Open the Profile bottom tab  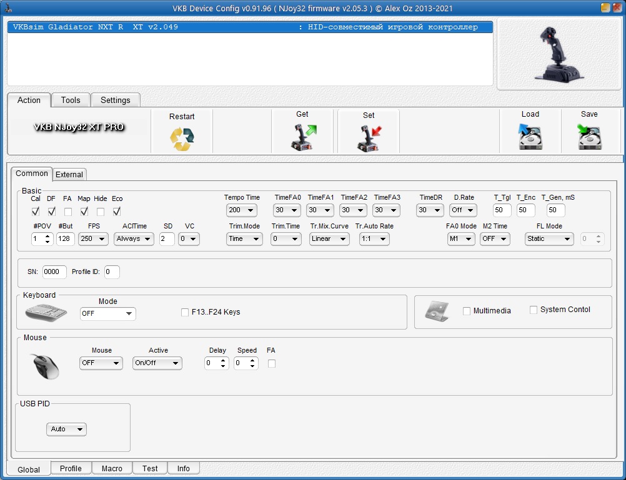coord(71,468)
